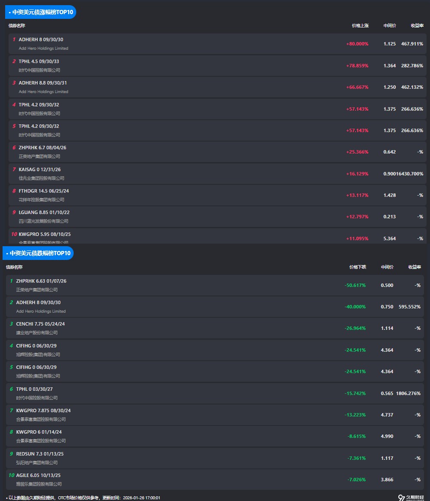Select the 中资美元债跌幅榜TOP10 header tab
Viewport: 430px width, 501px height.
(x=38, y=253)
